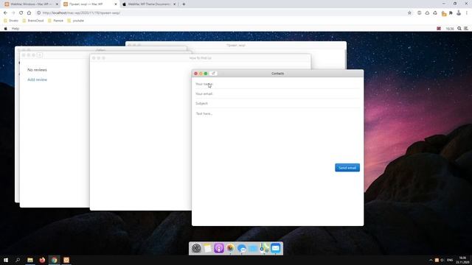Open the Photos pinwheel dock icon

(x=230, y=249)
